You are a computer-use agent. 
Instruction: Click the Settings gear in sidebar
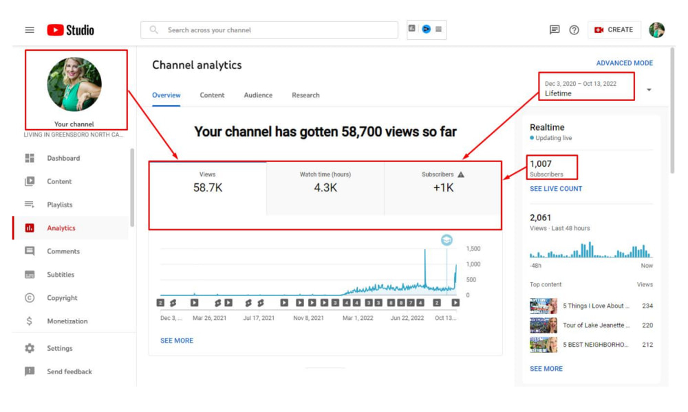click(x=30, y=348)
